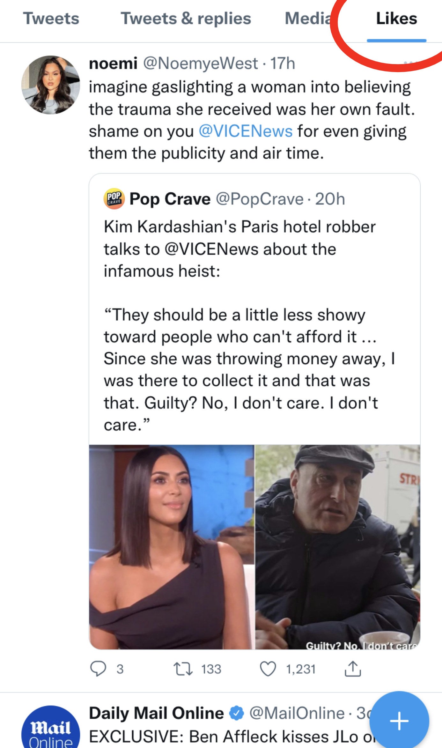Open the @NoemyeWest handle
Viewport: 442px width, 748px height.
coord(201,63)
